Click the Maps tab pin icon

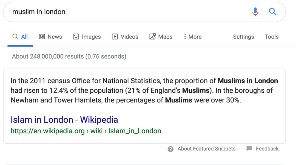point(152,37)
